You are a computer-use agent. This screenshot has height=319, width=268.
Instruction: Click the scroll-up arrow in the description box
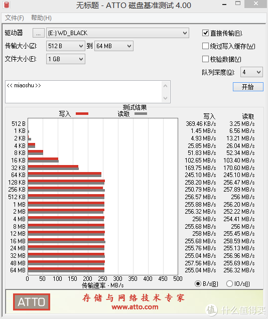click(x=166, y=86)
